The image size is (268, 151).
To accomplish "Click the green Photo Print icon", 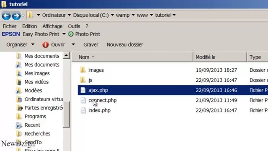I will point(71,34).
